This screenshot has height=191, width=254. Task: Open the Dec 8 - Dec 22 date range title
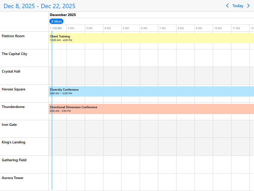(x=39, y=6)
